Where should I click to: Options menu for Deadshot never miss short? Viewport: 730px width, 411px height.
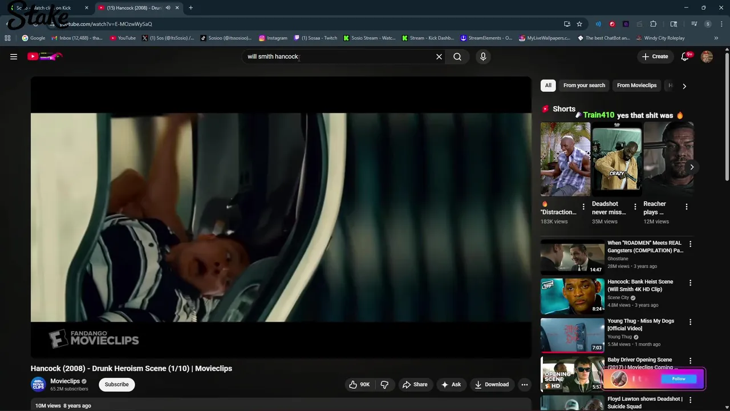(635, 206)
